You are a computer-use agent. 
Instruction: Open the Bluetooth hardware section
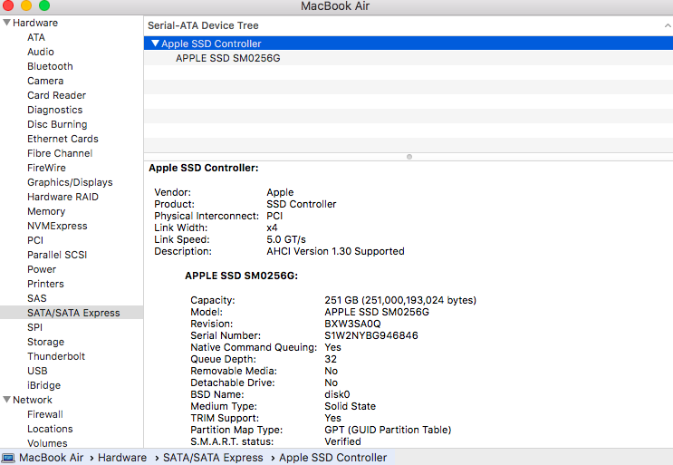coord(50,66)
